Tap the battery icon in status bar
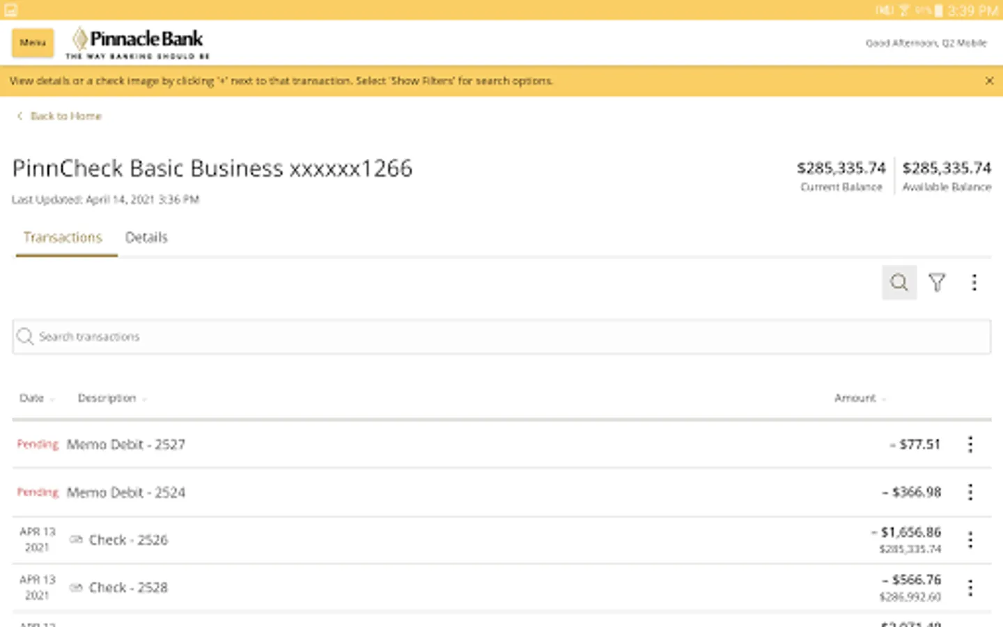The width and height of the screenshot is (1003, 627). tap(938, 10)
